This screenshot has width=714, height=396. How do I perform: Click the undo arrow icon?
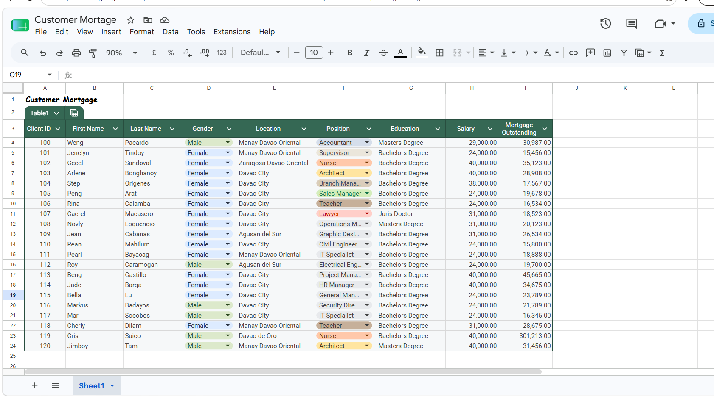[43, 53]
